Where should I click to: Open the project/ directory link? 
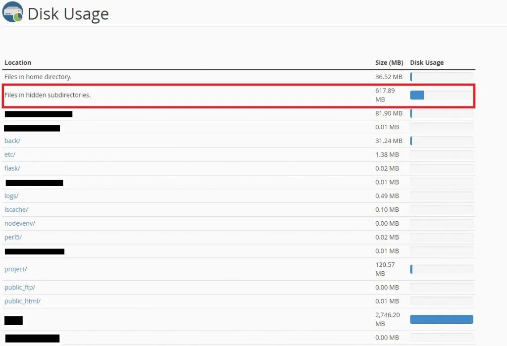[15, 269]
